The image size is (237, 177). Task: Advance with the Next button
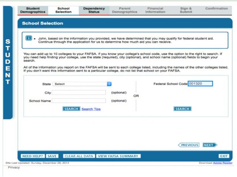210,145
